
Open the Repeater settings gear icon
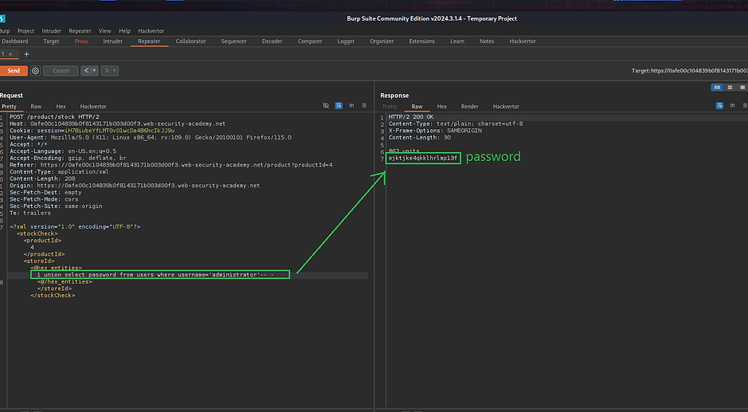(x=36, y=71)
